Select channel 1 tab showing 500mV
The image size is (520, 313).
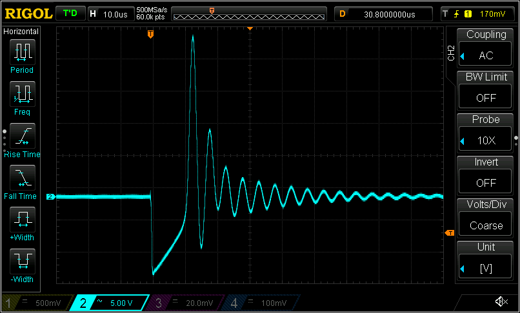click(x=37, y=303)
